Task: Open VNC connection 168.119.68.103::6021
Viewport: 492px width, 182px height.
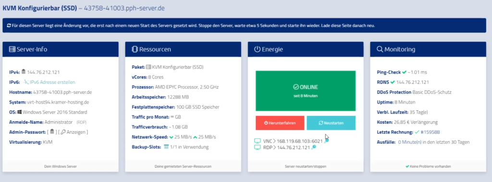Action: [300, 141]
